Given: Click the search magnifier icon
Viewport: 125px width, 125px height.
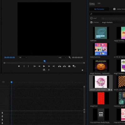Looking at the screenshot, I should (91, 14).
